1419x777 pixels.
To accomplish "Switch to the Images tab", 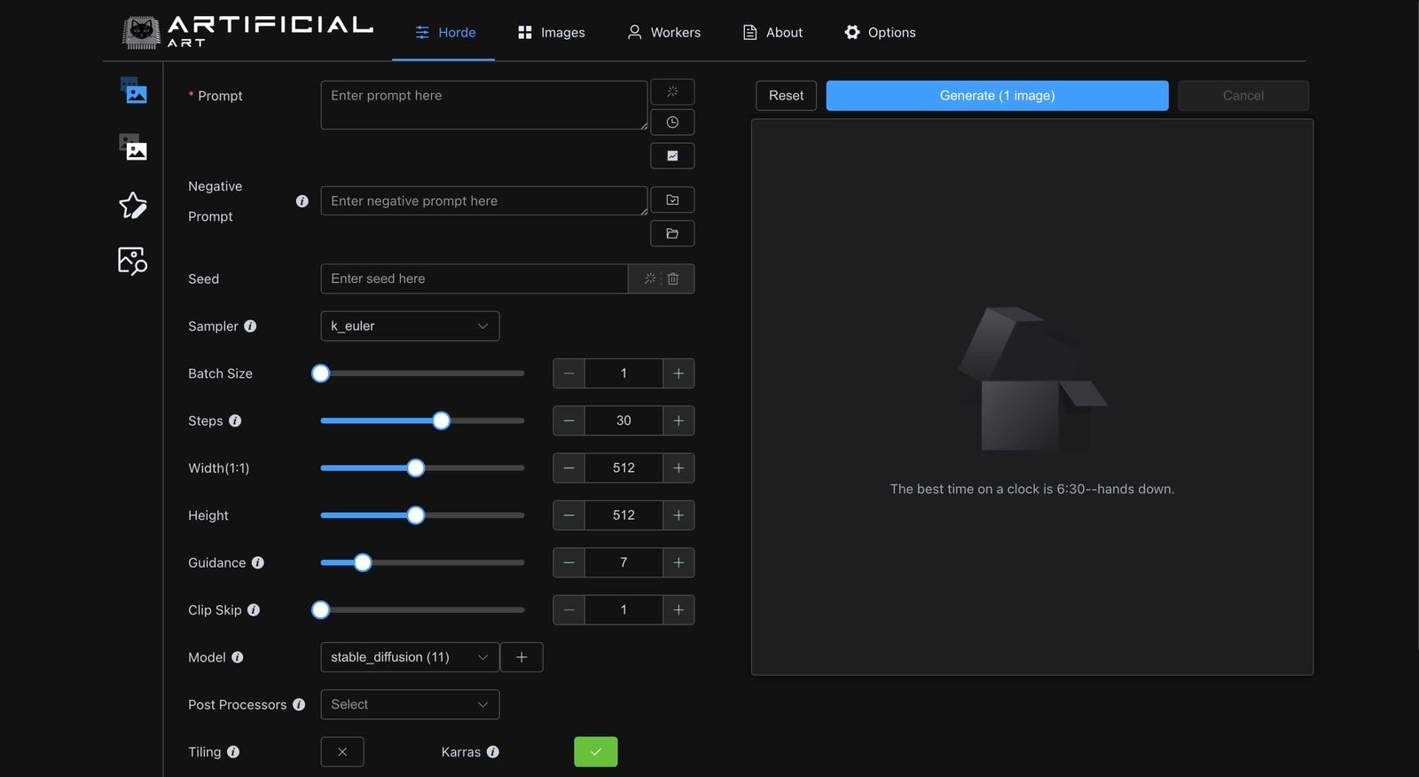I will coord(551,32).
